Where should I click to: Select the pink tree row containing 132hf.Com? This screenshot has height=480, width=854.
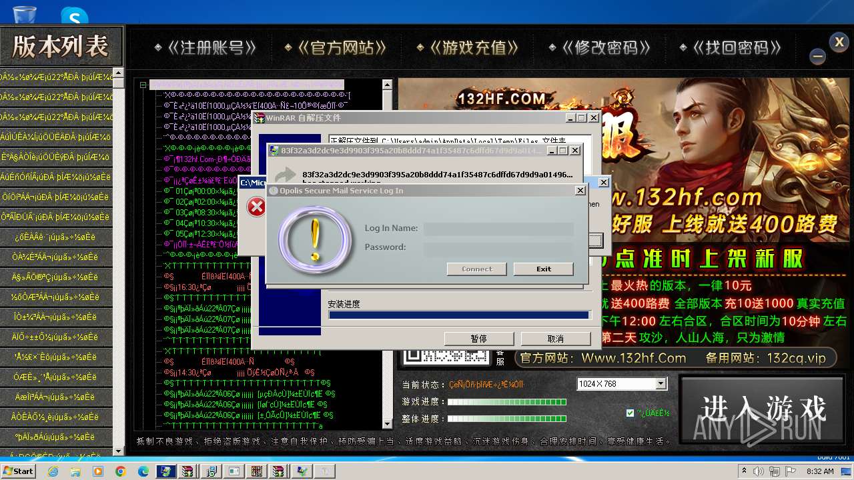pos(208,159)
